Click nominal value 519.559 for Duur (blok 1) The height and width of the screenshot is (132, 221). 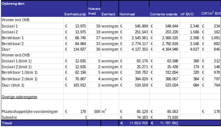tap(141, 85)
